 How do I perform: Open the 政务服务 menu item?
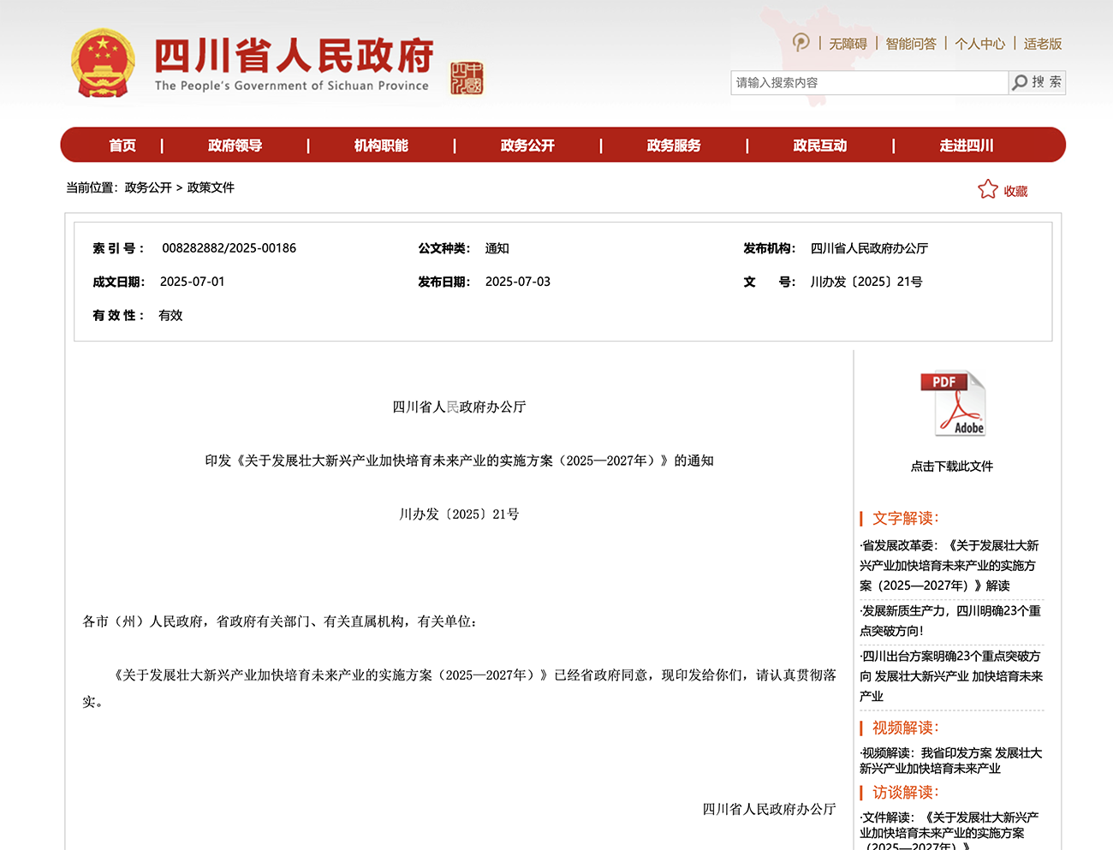tap(674, 146)
